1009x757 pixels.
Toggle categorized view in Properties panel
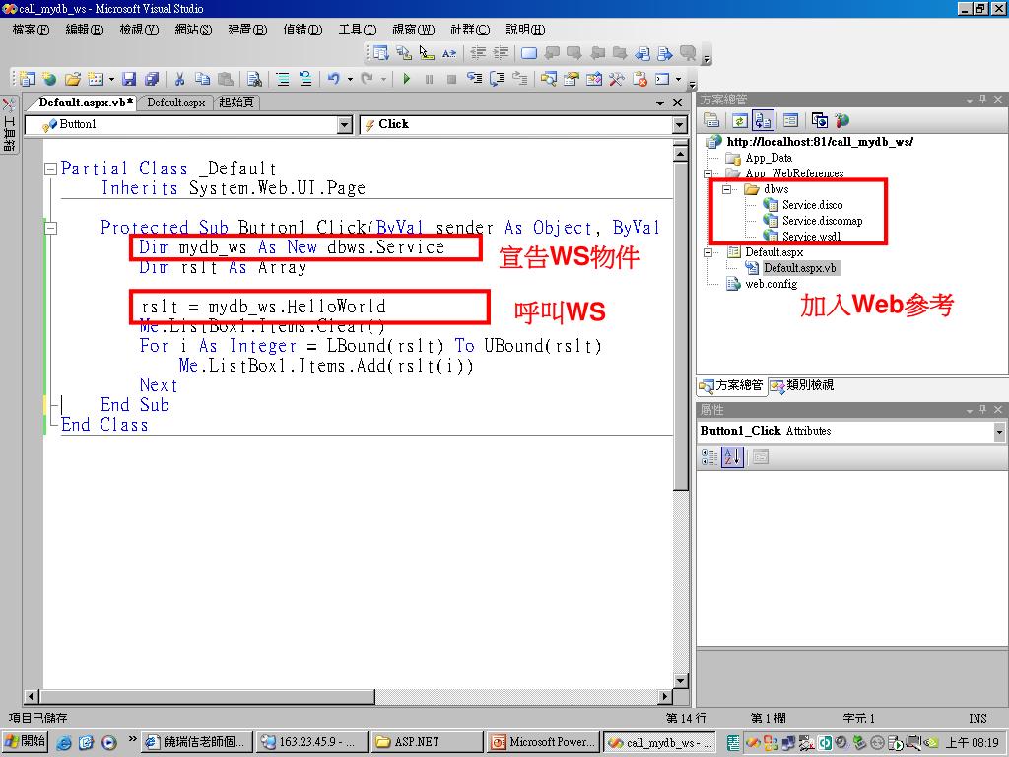pyautogui.click(x=709, y=457)
